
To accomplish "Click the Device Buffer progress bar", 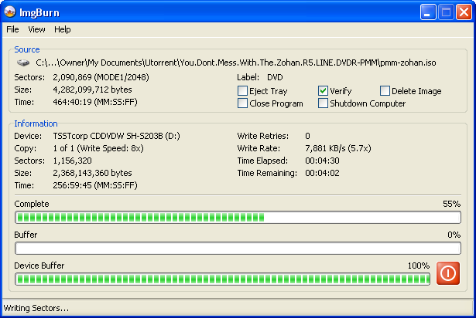I will (222, 279).
